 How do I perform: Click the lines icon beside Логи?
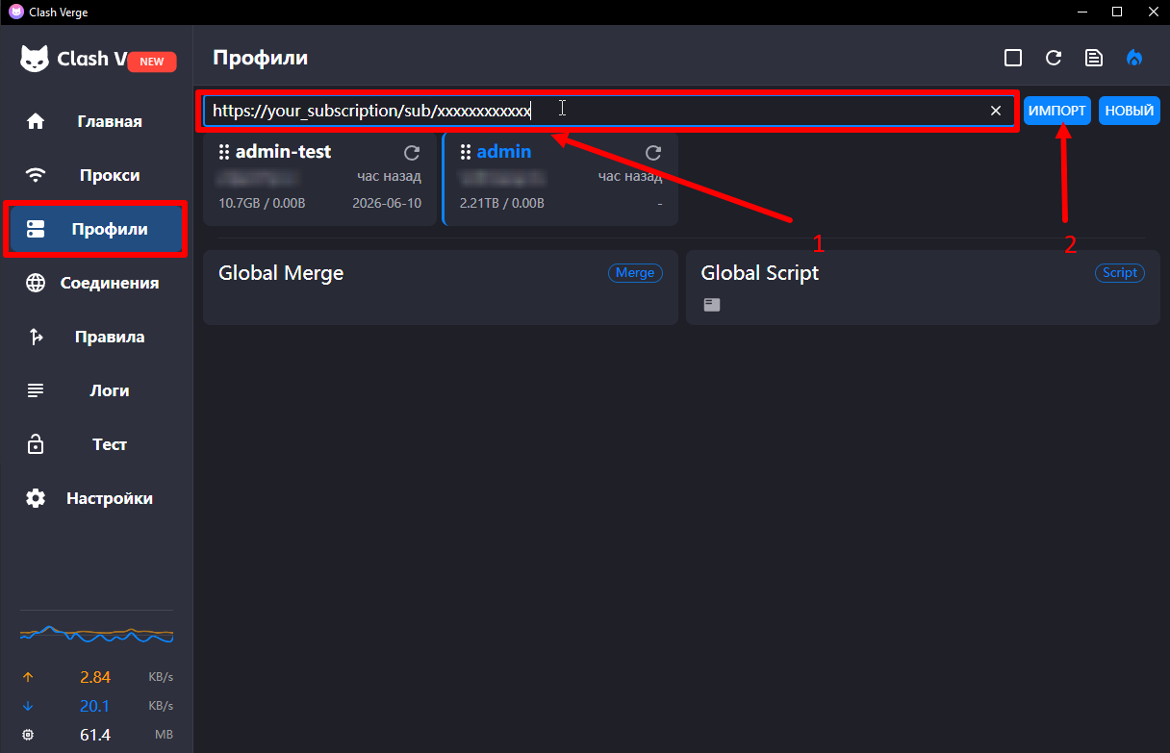pos(36,390)
